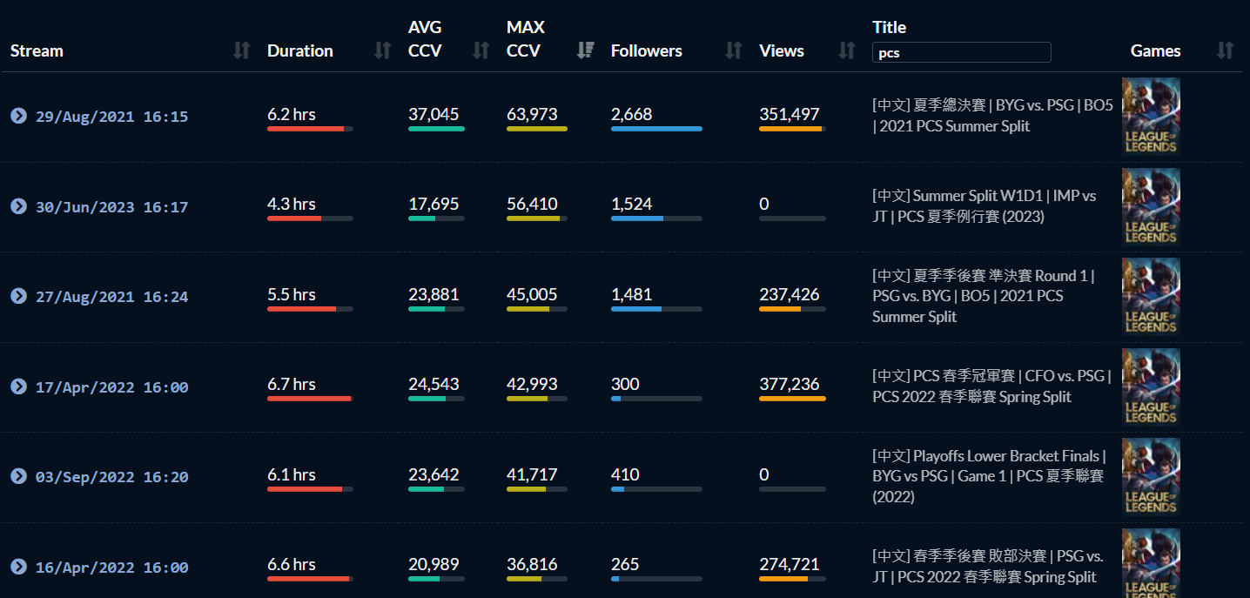Click the MAX CCV column header label
Screen dimensions: 1250x598
pyautogui.click(x=526, y=39)
